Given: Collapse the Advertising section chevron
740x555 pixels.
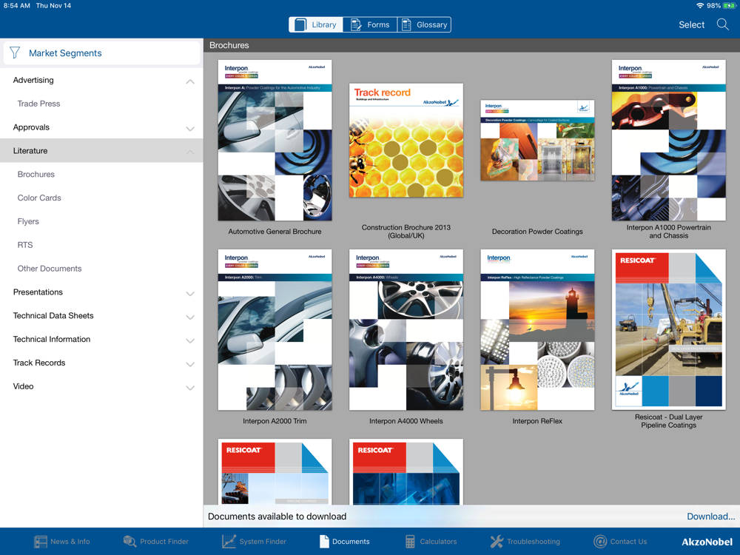Looking at the screenshot, I should pyautogui.click(x=190, y=81).
